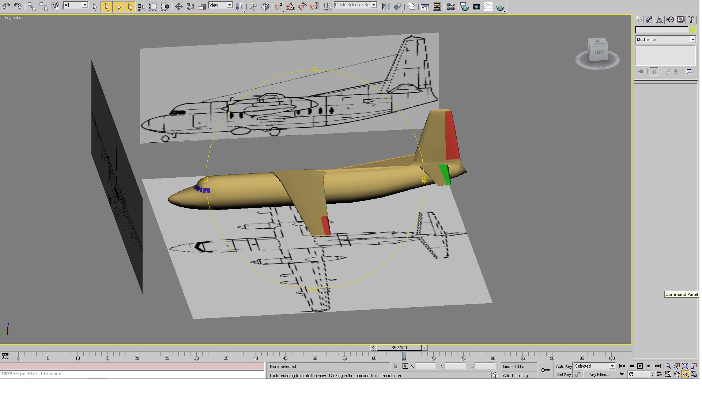Click the Redo arrow icon
The image size is (702, 395).
(x=18, y=6)
